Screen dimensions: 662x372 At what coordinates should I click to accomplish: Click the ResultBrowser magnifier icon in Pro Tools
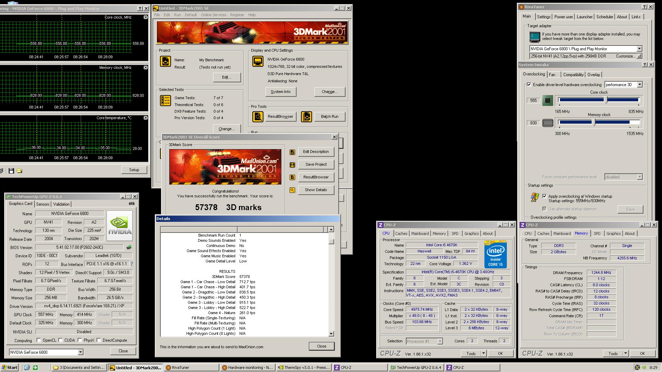point(258,117)
